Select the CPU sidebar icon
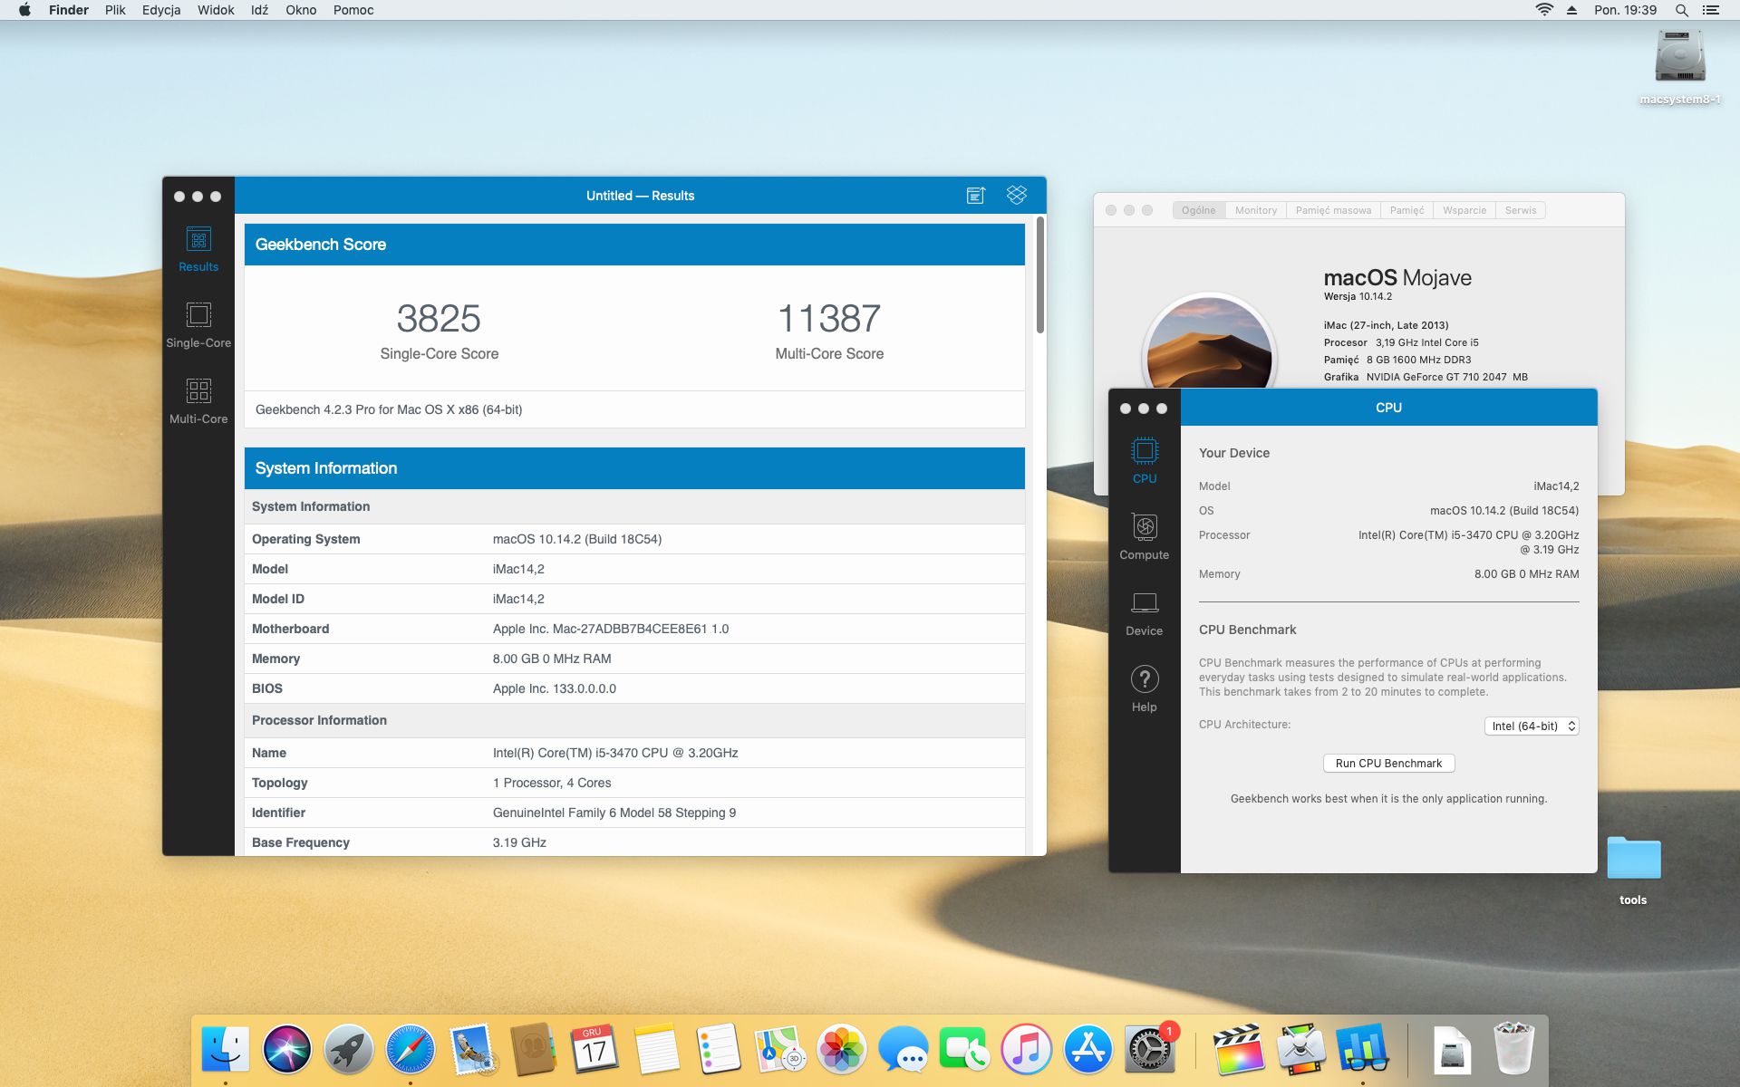The width and height of the screenshot is (1740, 1087). (1144, 460)
